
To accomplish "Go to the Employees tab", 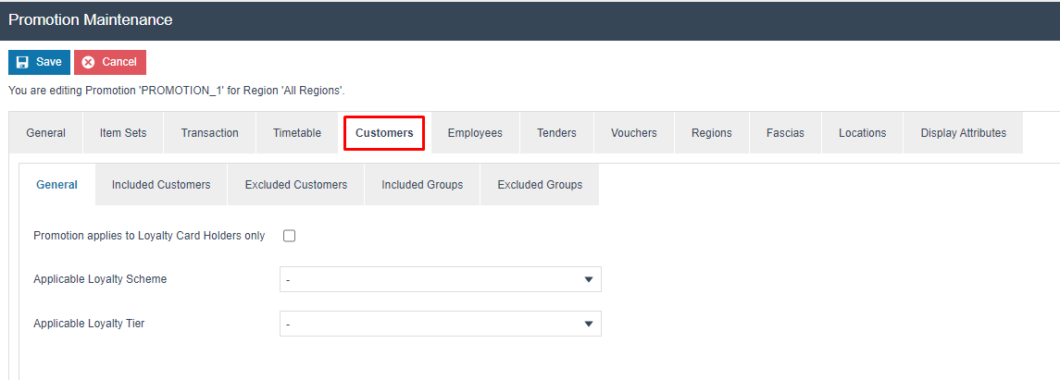I will (x=475, y=133).
